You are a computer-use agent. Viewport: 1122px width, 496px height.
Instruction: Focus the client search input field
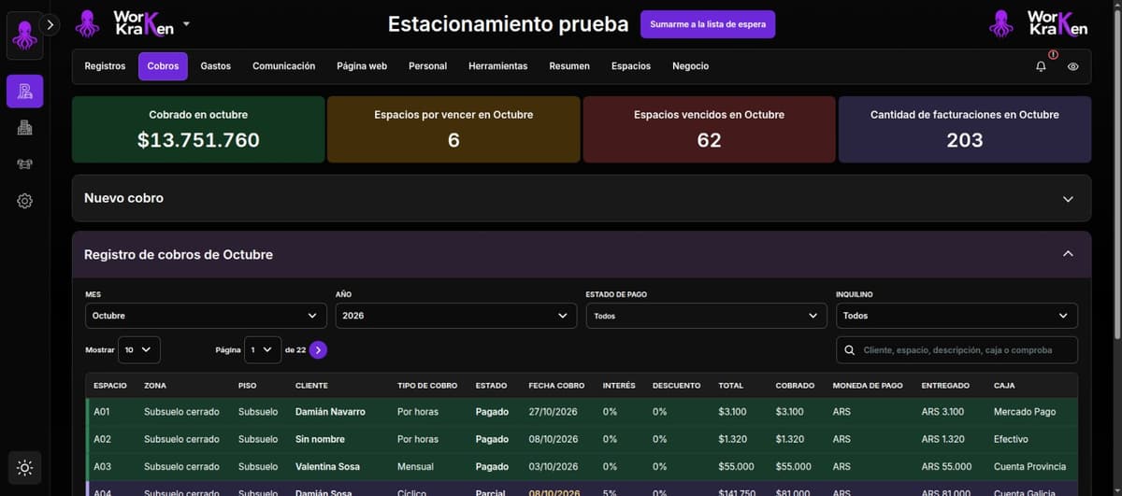pyautogui.click(x=957, y=350)
